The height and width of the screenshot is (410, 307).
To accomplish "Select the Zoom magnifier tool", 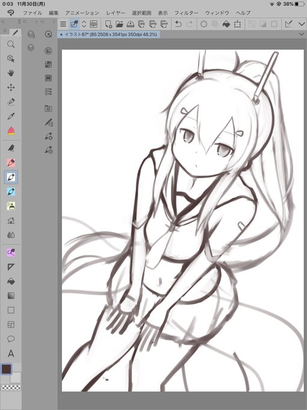I will [11, 44].
